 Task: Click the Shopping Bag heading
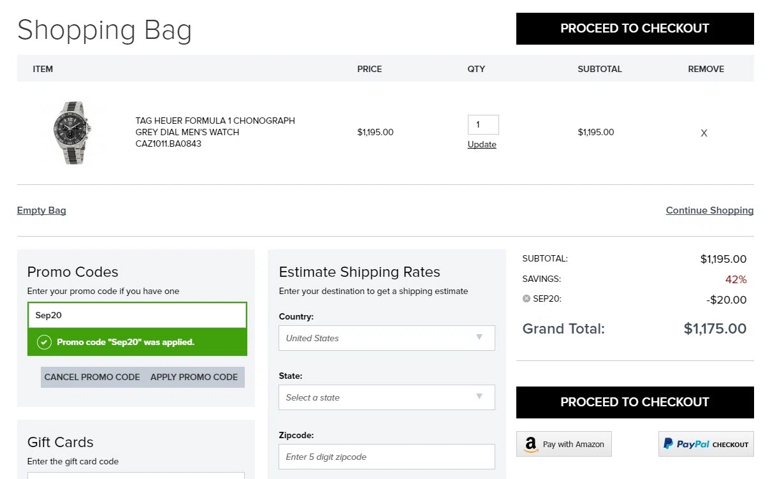[x=105, y=31]
